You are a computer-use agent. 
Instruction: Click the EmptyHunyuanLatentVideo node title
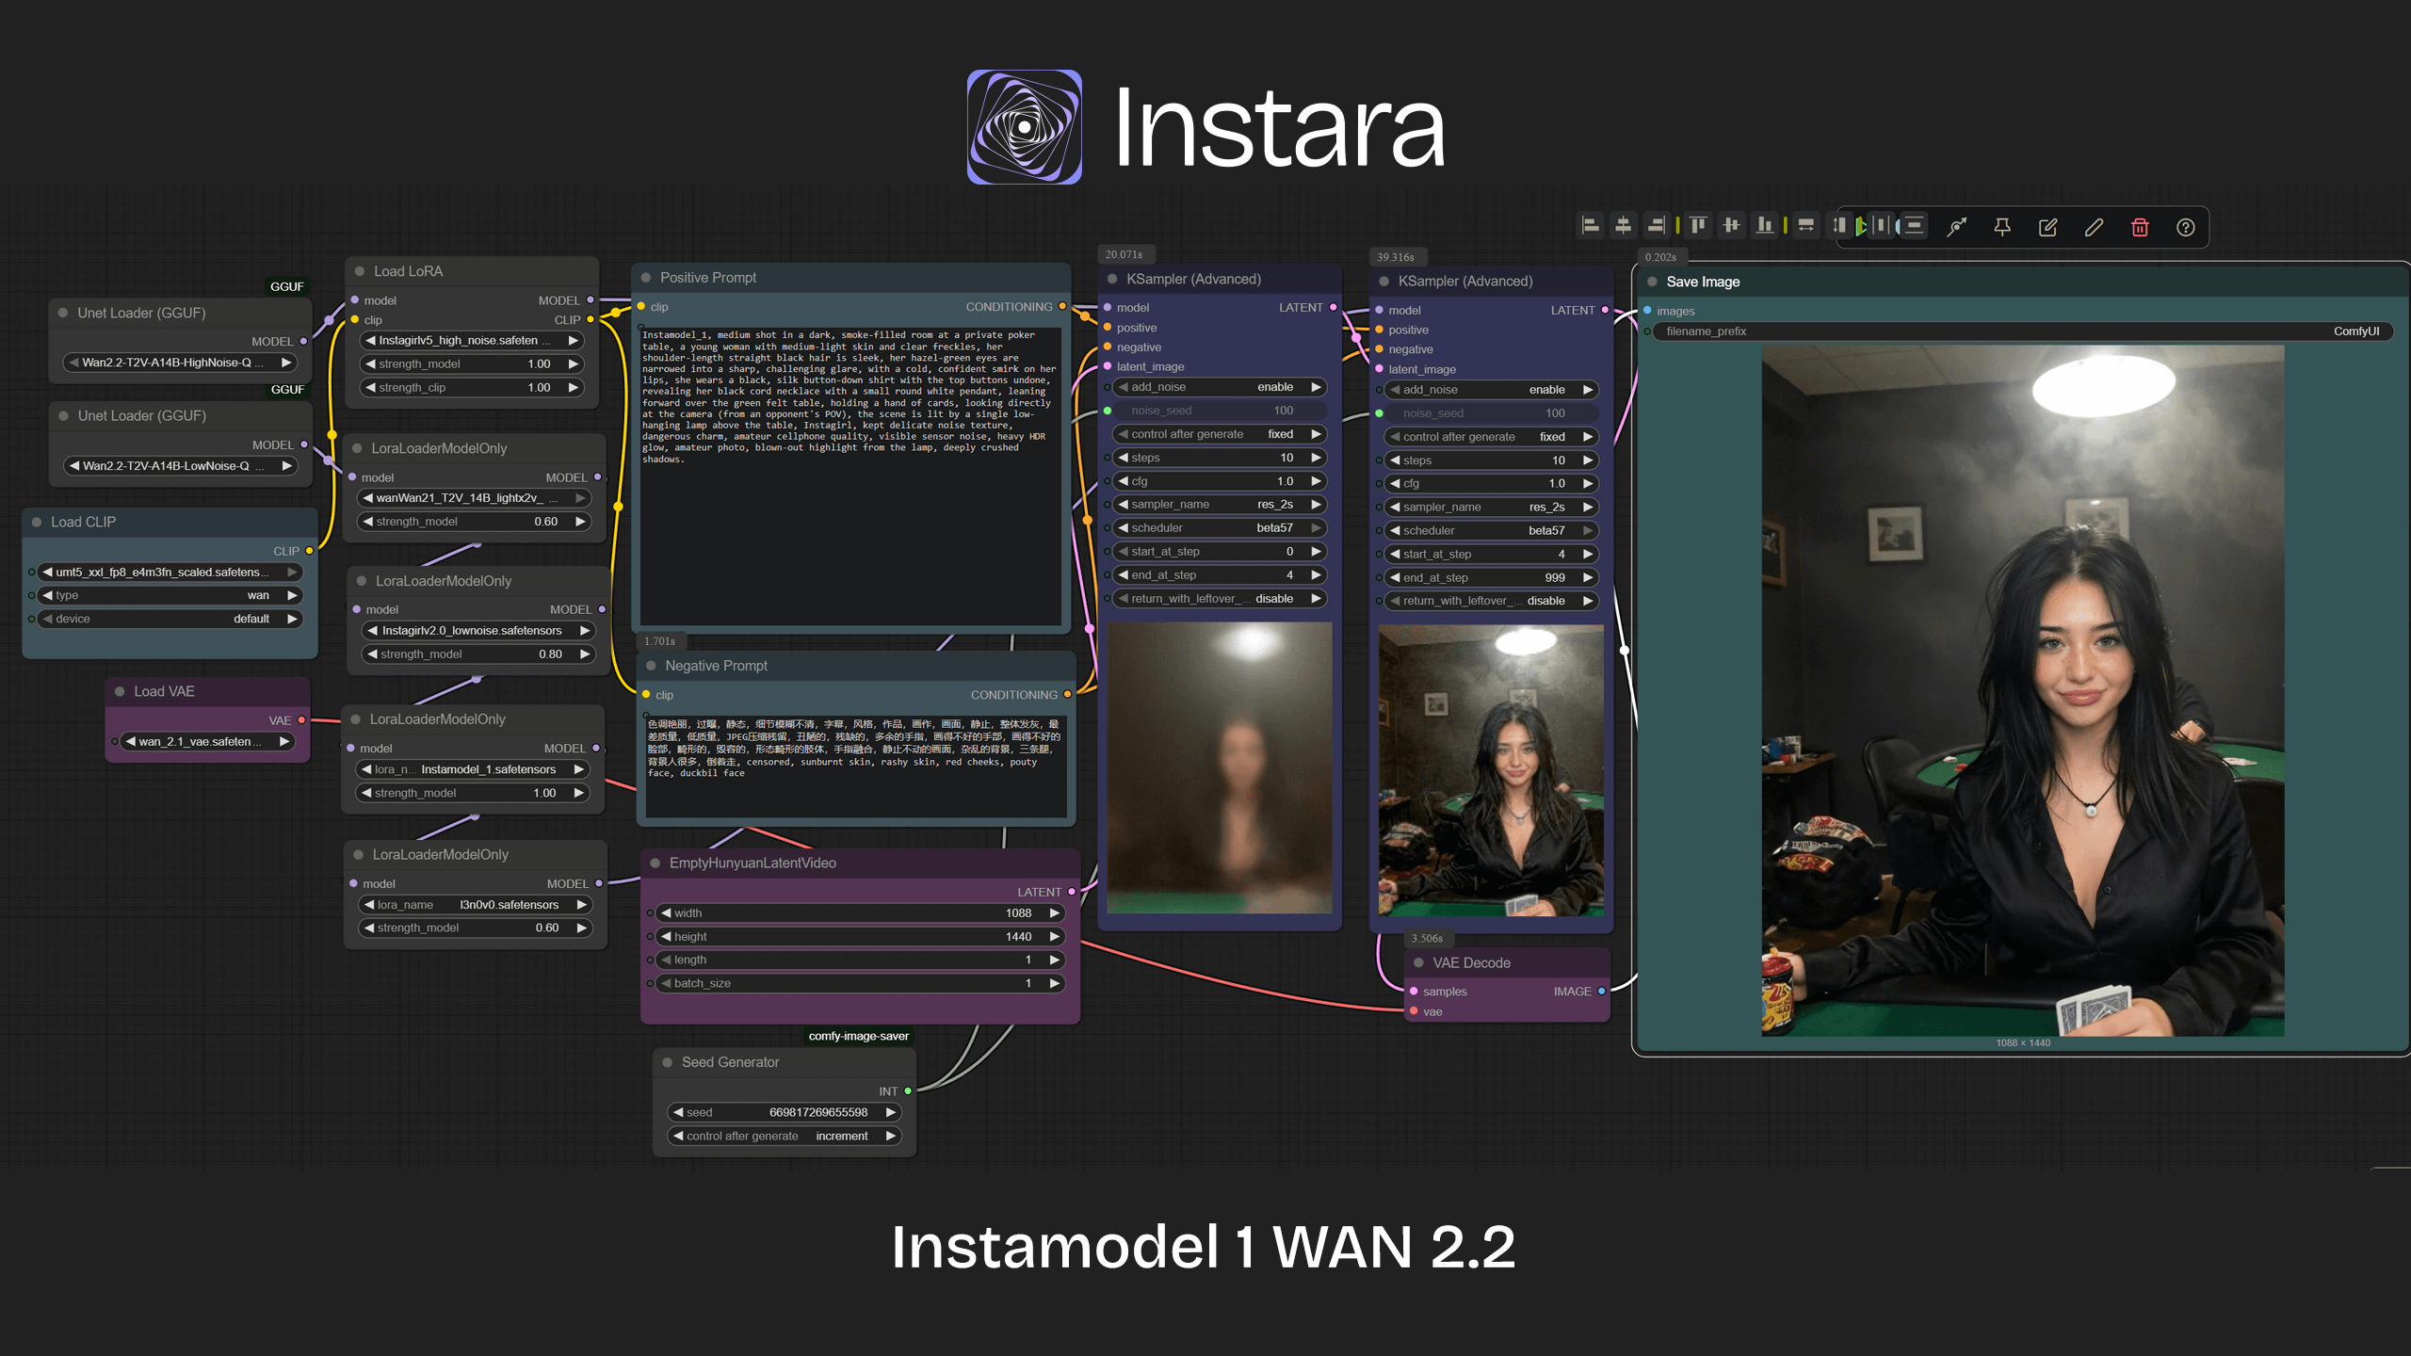click(x=752, y=863)
